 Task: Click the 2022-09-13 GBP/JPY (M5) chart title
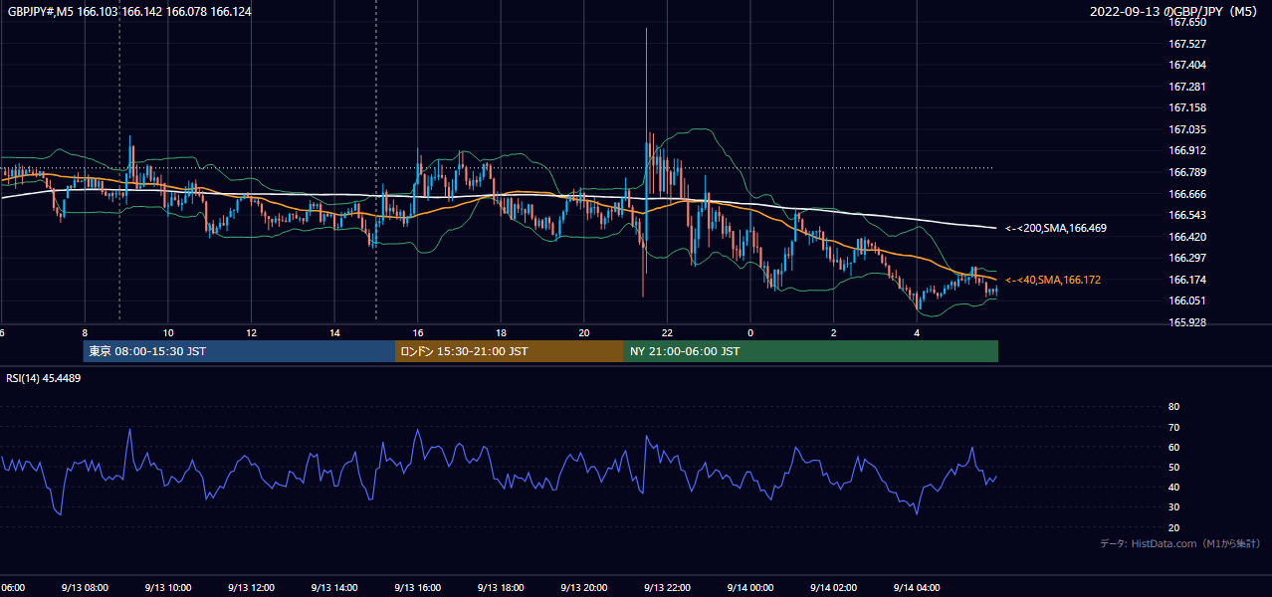1174,12
